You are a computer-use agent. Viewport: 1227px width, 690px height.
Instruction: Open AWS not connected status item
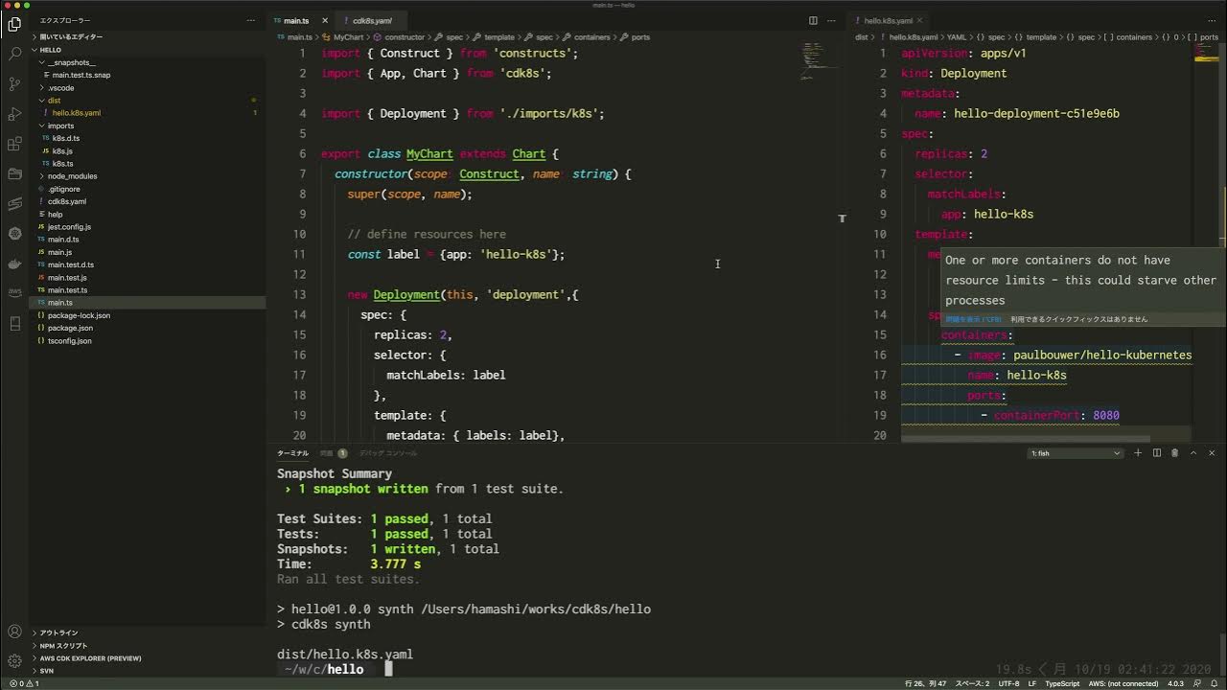click(x=1123, y=684)
